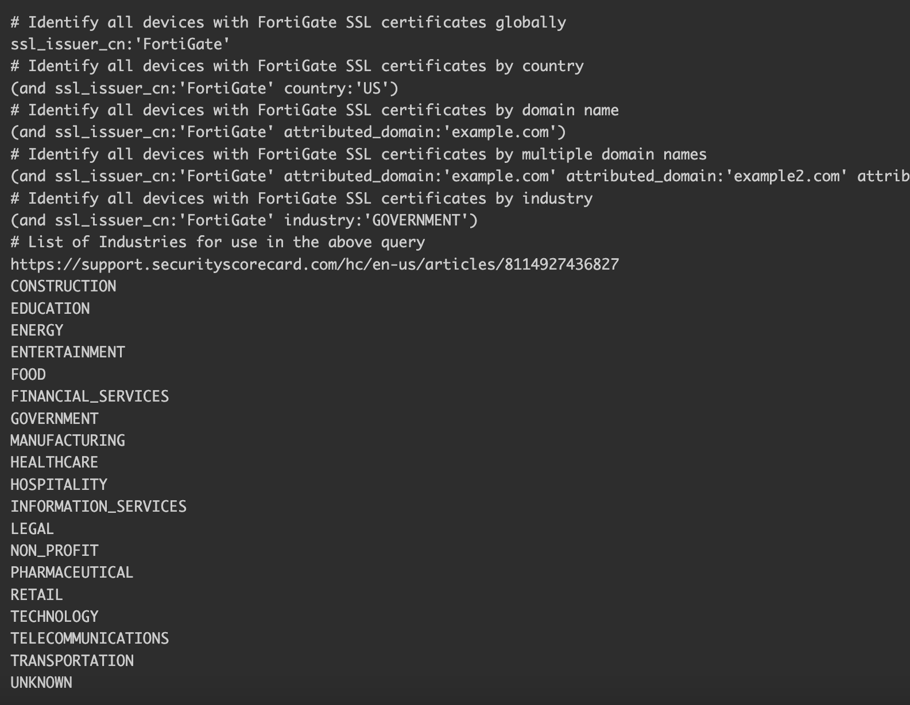Click the industry:'GOVERNMENT' query text
910x705 pixels.
coord(381,220)
